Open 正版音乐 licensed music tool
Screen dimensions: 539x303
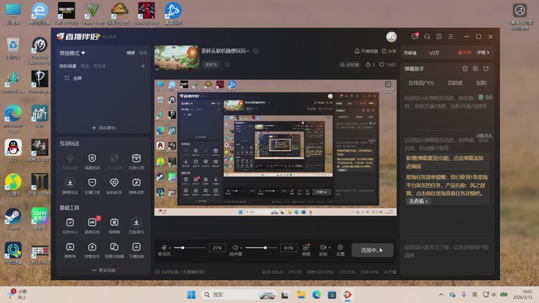click(x=137, y=226)
